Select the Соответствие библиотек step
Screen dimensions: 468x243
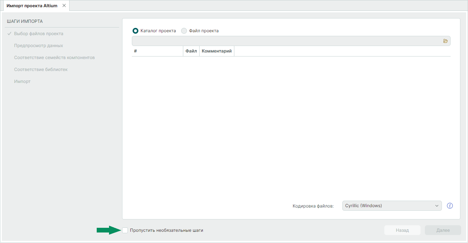coord(41,70)
